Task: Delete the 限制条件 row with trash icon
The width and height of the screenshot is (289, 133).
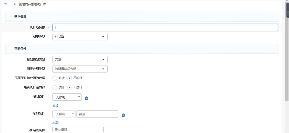Action: coord(86,98)
